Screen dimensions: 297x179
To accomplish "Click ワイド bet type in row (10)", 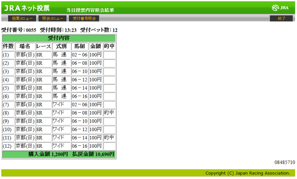I will click(x=61, y=130).
